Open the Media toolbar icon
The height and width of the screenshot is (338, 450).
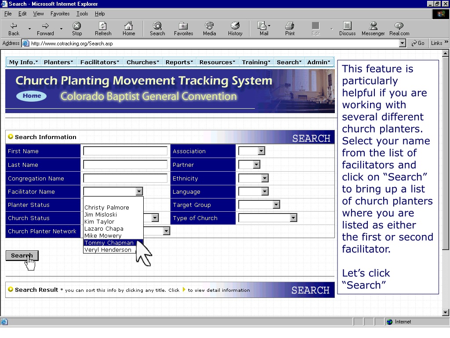pyautogui.click(x=210, y=29)
